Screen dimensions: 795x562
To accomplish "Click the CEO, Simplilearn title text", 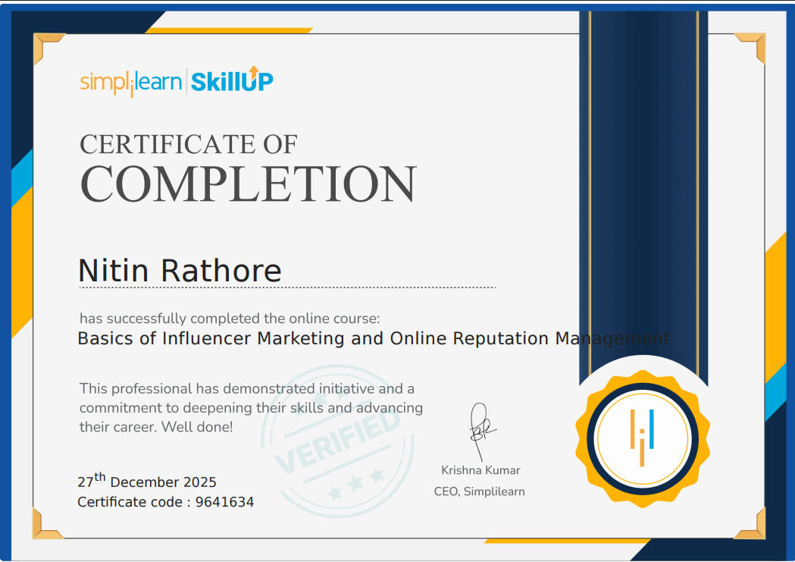I will pyautogui.click(x=479, y=491).
